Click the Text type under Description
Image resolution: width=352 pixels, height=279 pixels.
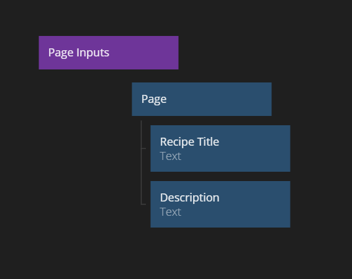pos(170,212)
